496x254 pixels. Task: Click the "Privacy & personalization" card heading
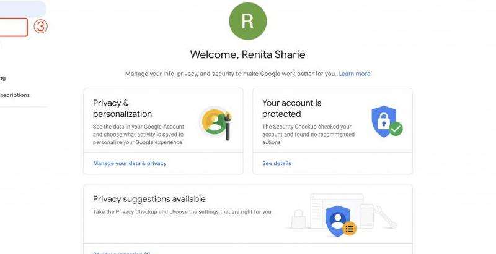click(122, 108)
